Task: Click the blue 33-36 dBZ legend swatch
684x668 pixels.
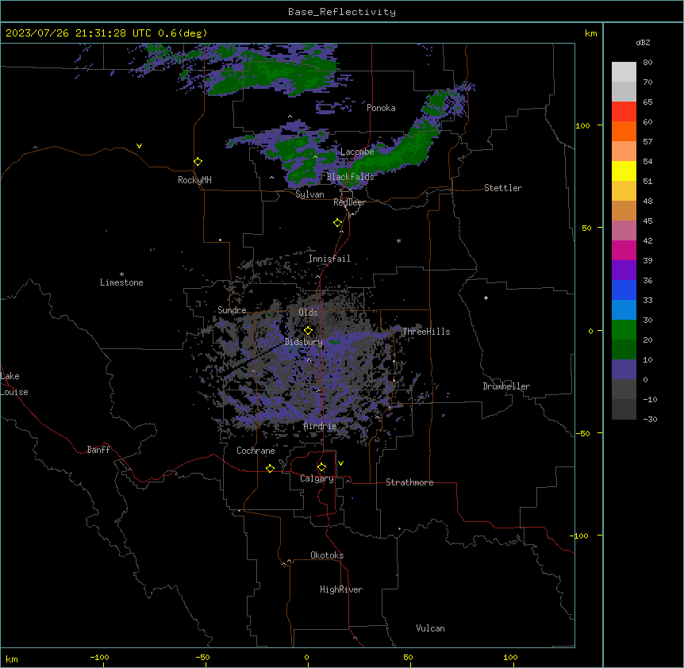Action: [624, 290]
